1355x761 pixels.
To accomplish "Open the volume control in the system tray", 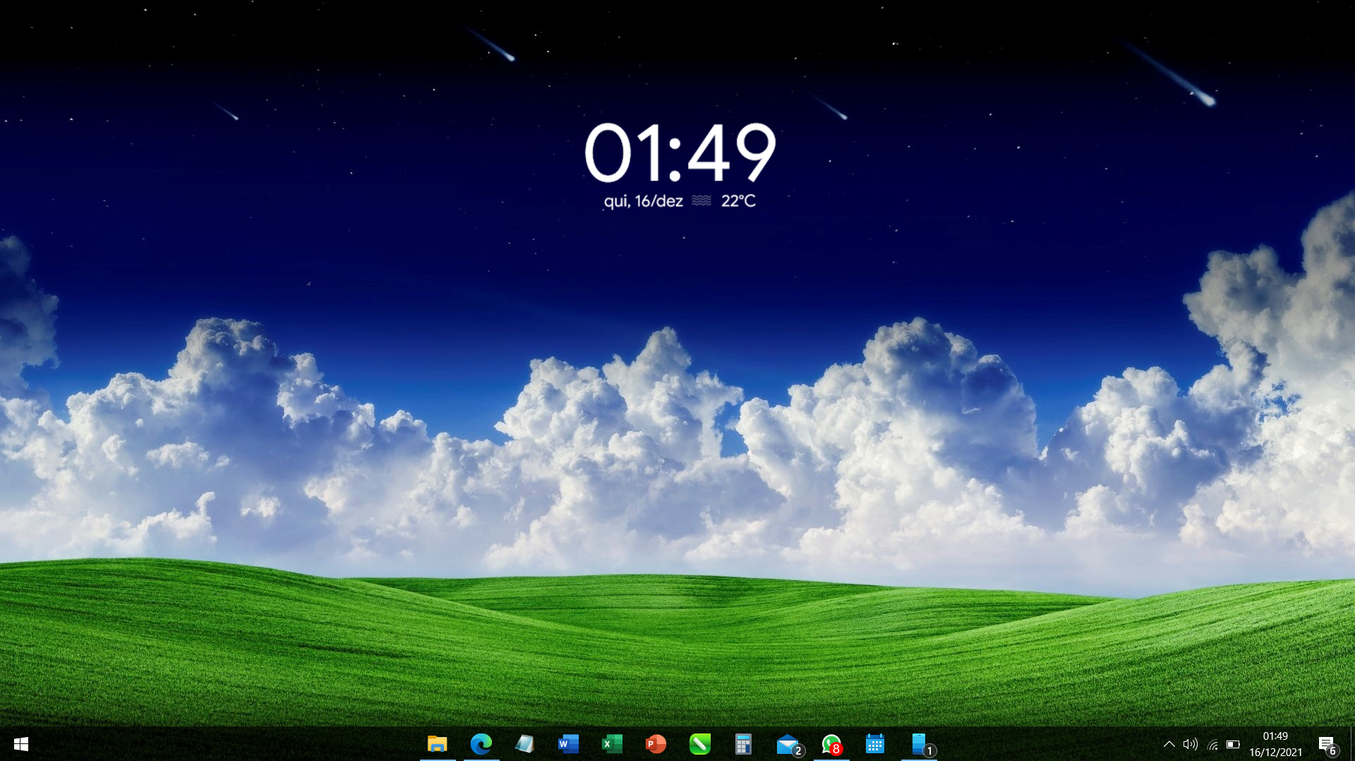I will click(1191, 744).
